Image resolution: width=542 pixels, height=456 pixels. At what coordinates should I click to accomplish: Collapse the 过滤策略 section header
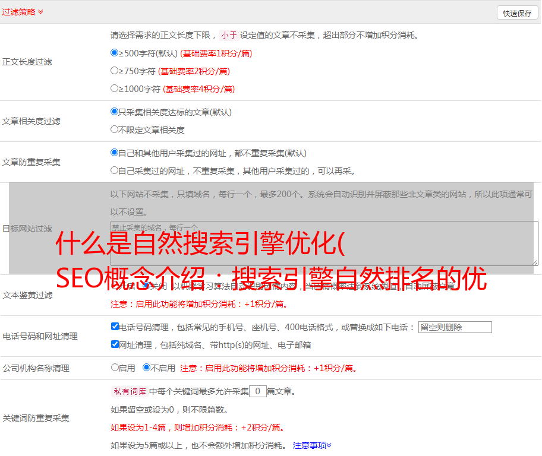pos(23,12)
